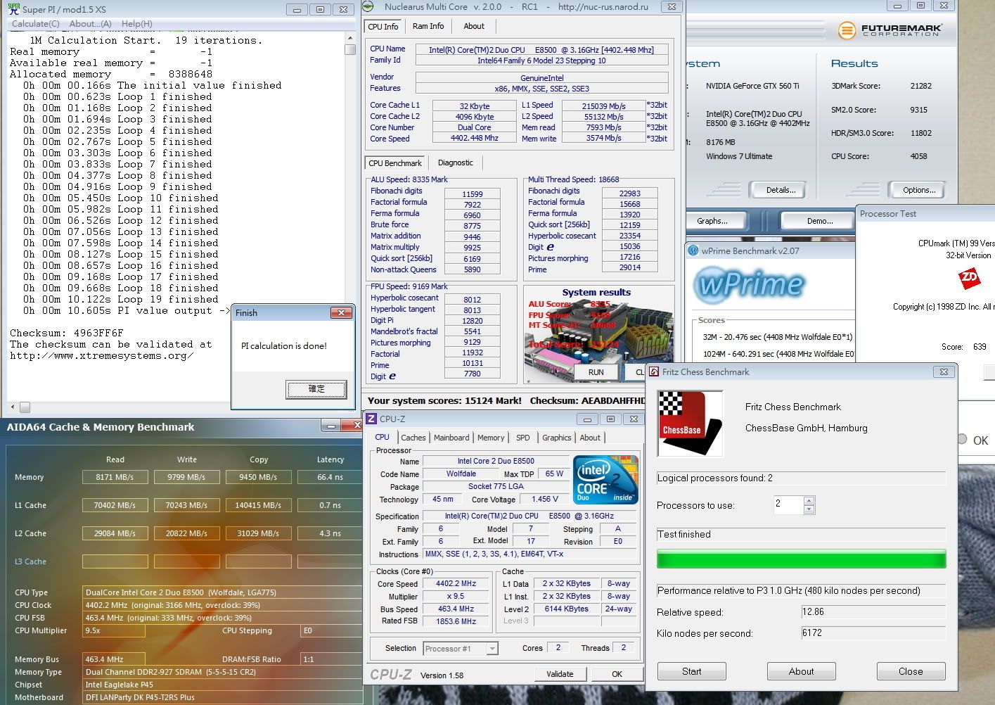Click the Core Speed 4402.2 MHz value in CPU-Z
Image resolution: width=995 pixels, height=705 pixels.
(x=456, y=584)
